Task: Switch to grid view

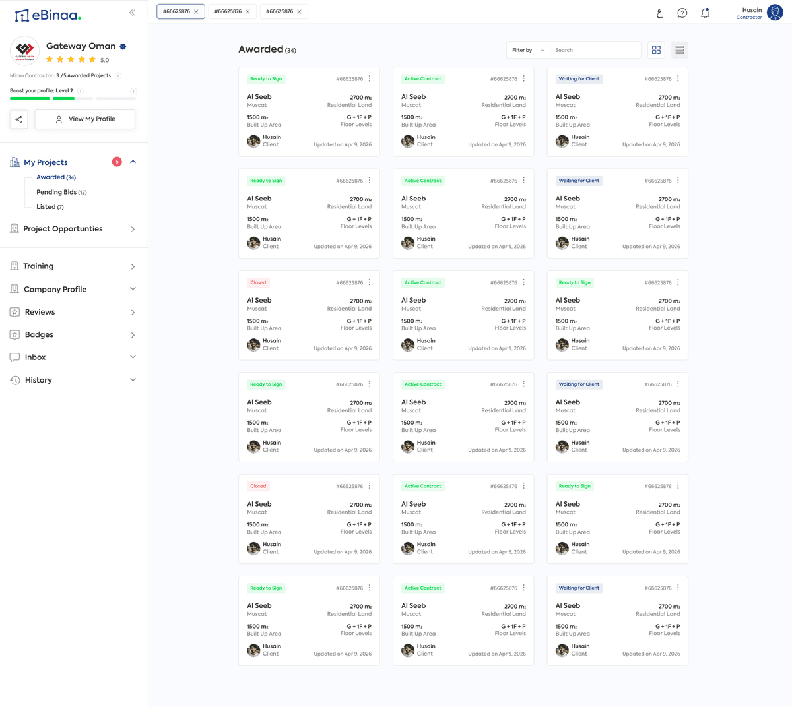Action: tap(656, 50)
